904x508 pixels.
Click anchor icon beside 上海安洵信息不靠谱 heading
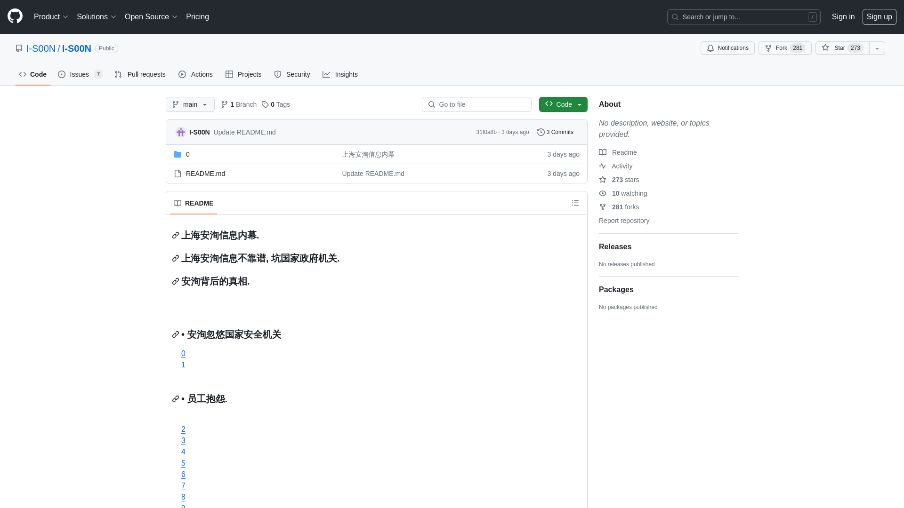(x=176, y=258)
